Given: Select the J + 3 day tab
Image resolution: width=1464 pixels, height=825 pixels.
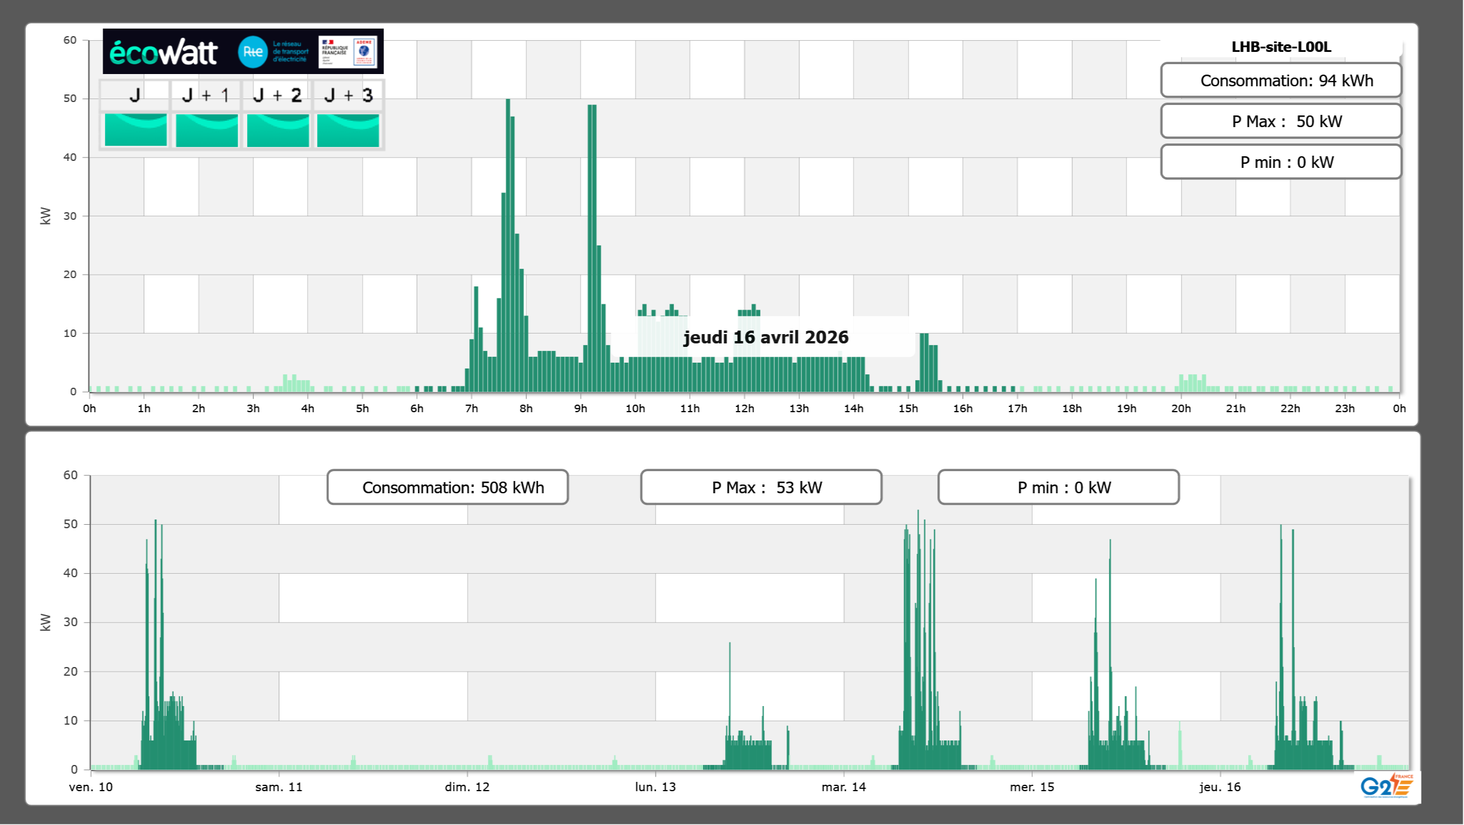Looking at the screenshot, I should tap(348, 95).
